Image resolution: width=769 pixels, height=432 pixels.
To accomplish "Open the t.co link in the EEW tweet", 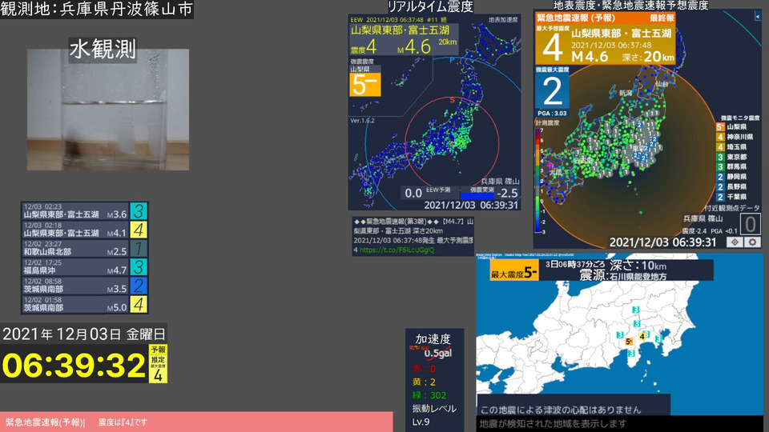I will [x=397, y=250].
